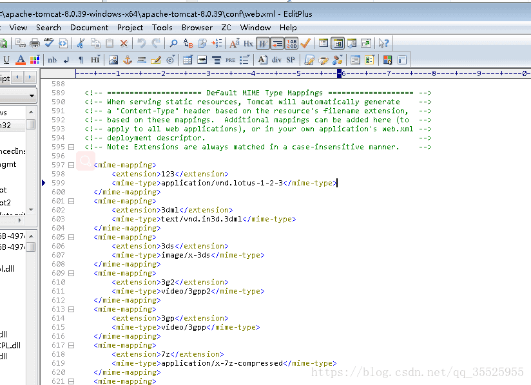531x385 pixels.
Task: Open the Browser menu
Action: point(197,28)
